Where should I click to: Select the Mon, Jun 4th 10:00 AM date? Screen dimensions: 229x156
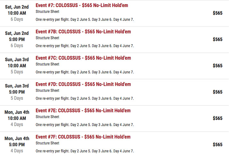pos(17,115)
